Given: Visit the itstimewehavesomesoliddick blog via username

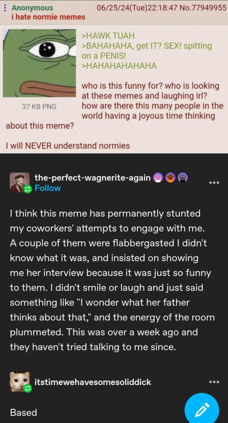Looking at the screenshot, I should click(93, 382).
